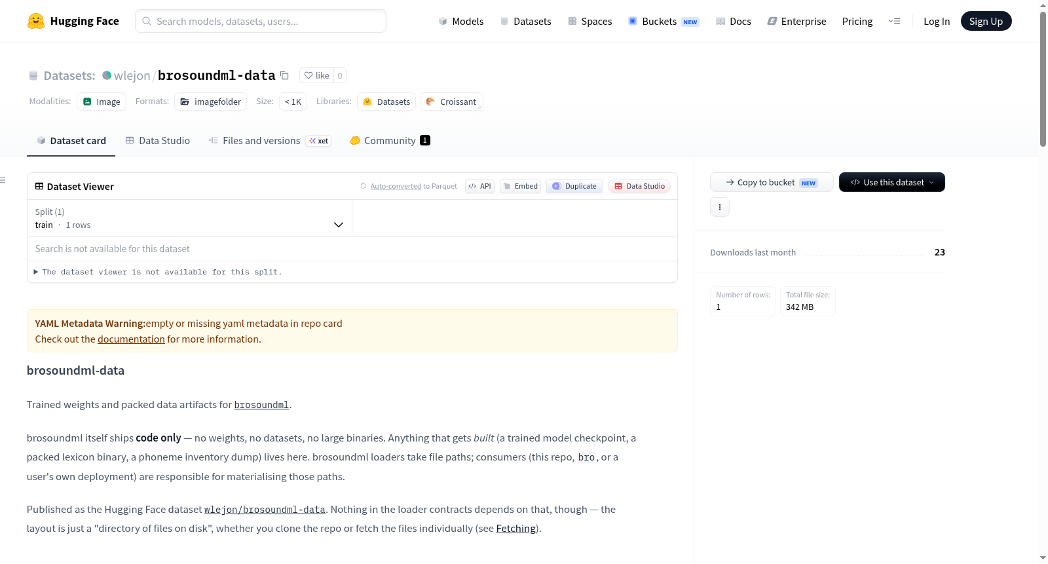Open the wlejon/brosoundml-data link in text
The height and width of the screenshot is (564, 1048).
click(265, 510)
